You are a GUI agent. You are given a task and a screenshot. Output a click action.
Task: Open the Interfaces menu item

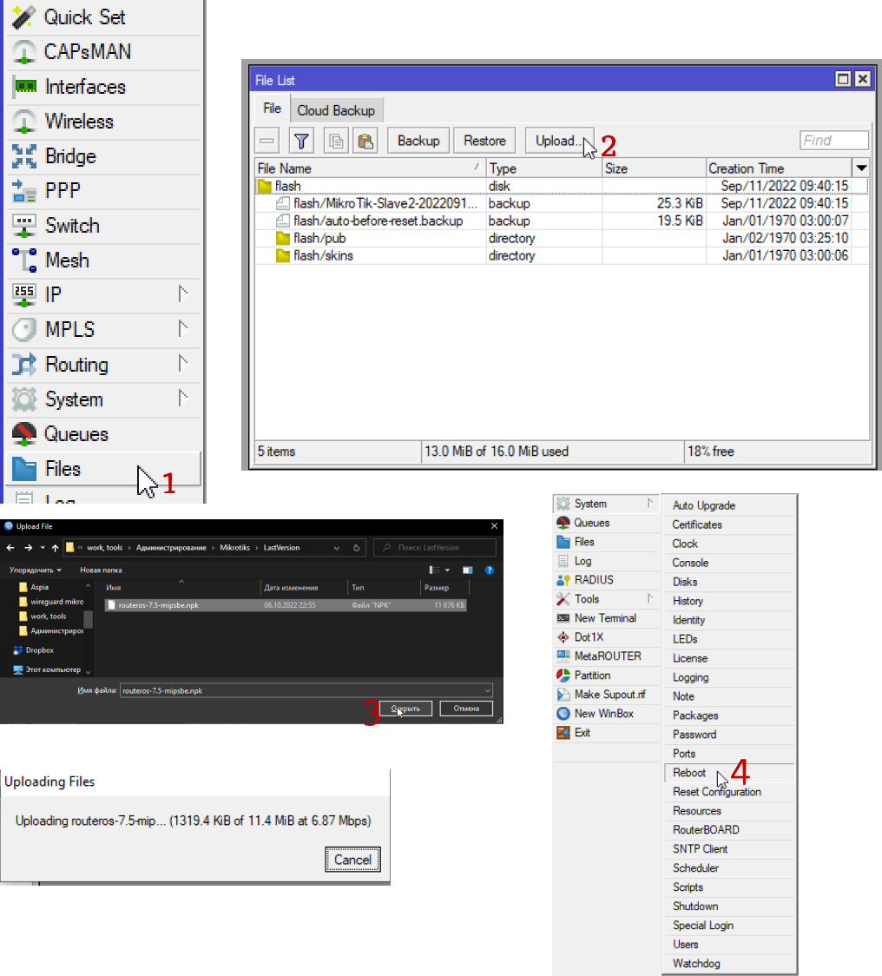tap(103, 87)
